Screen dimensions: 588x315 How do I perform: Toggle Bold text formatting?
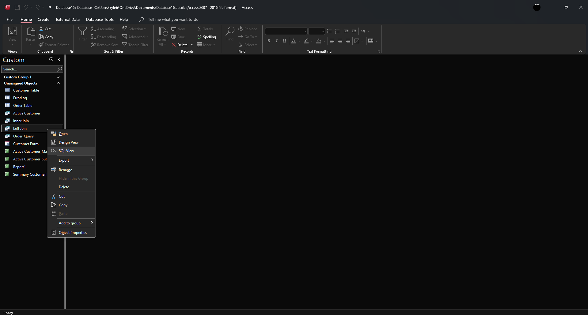269,41
